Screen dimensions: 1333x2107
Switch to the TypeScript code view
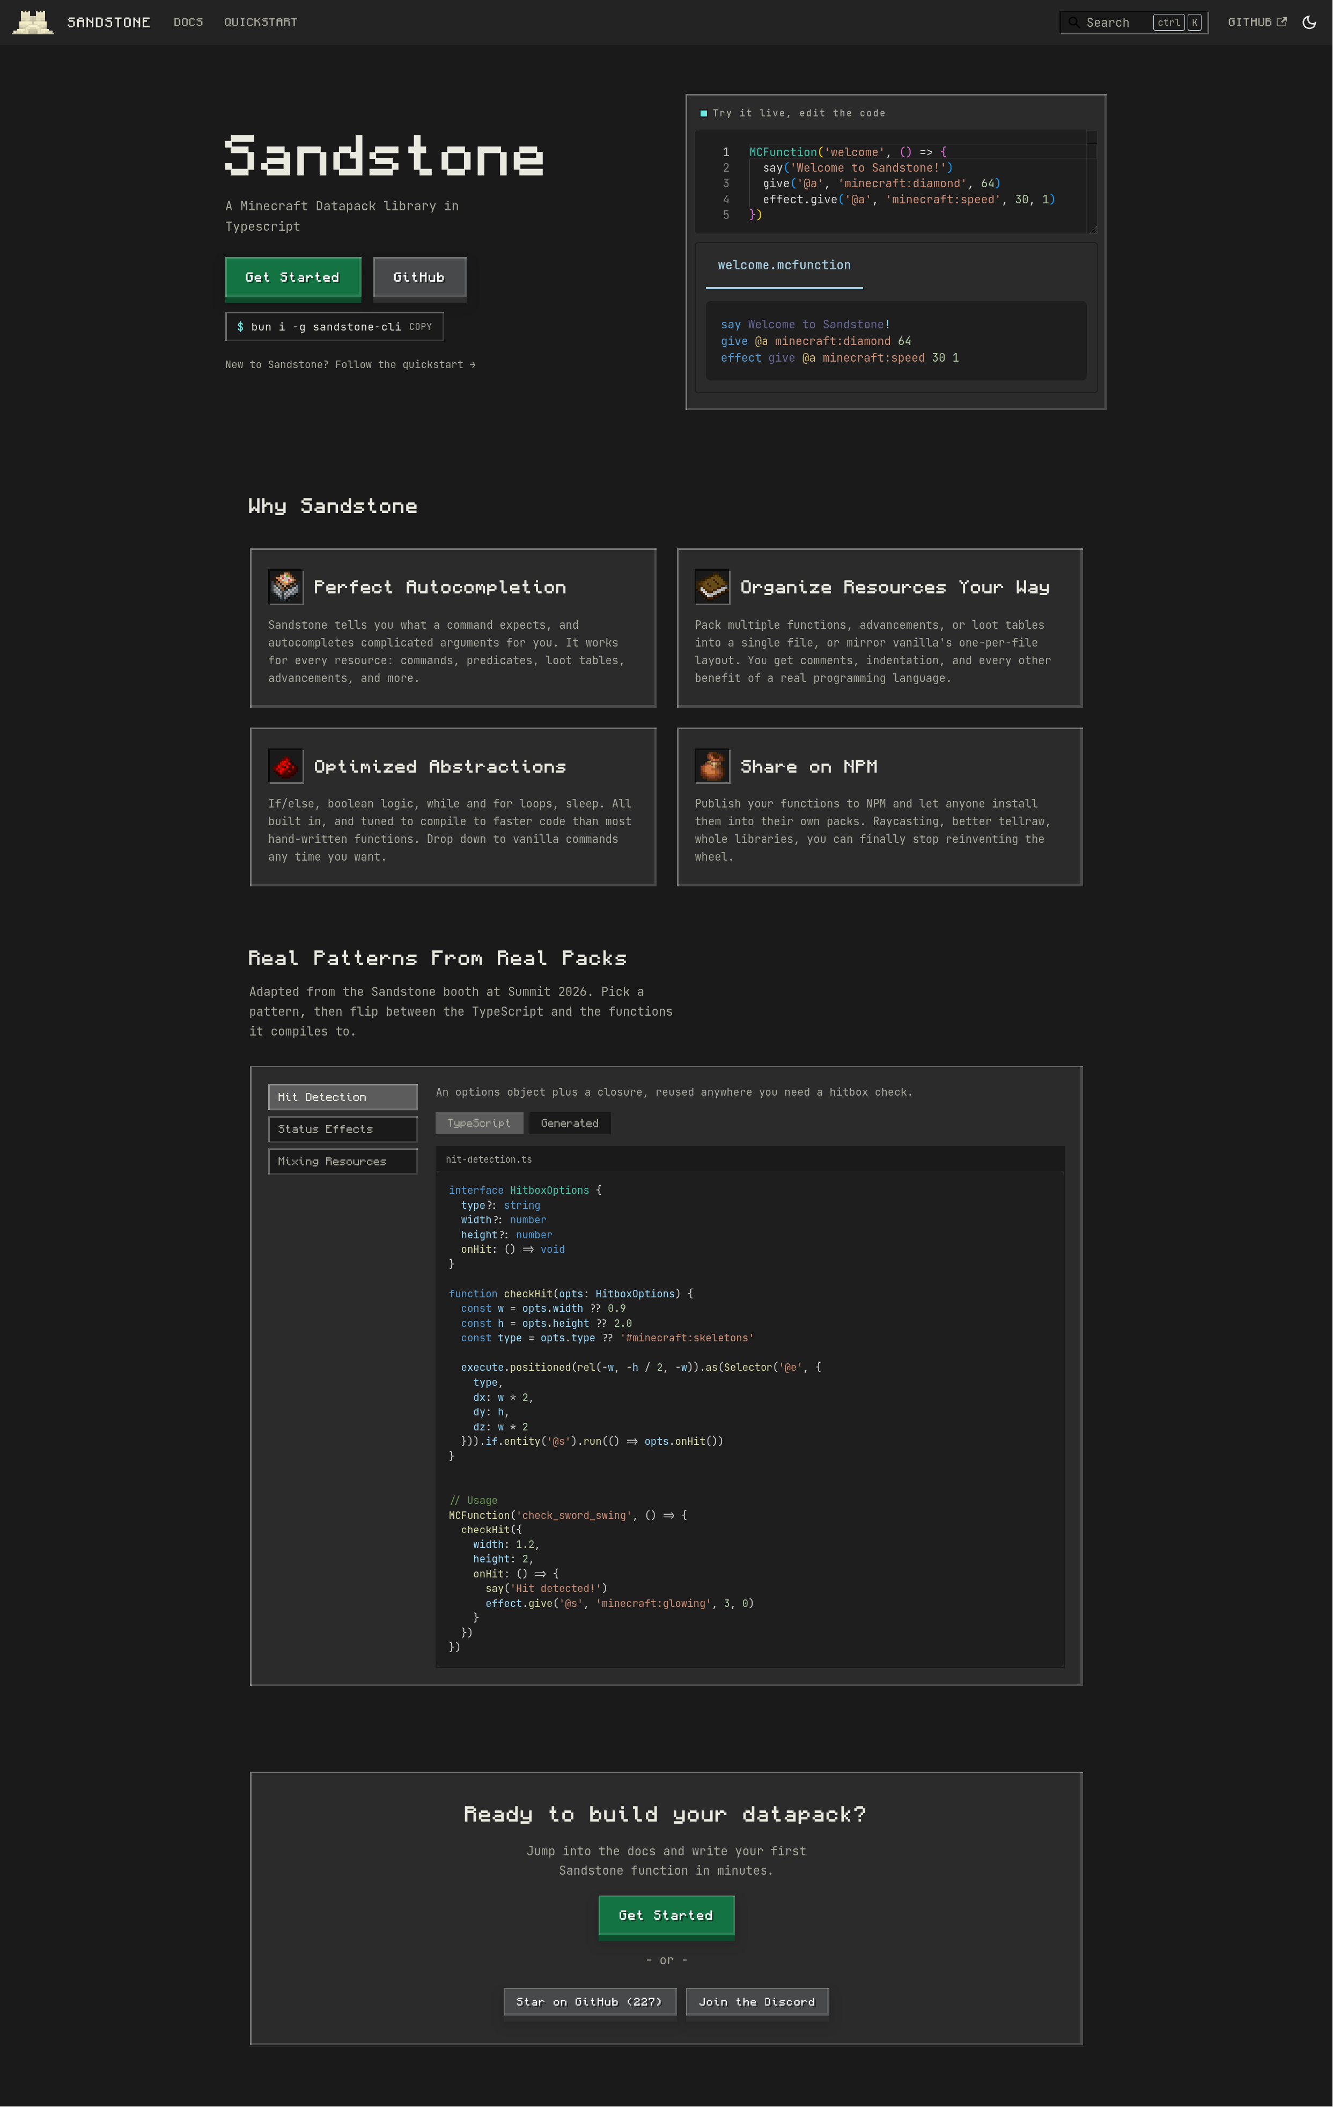click(480, 1124)
